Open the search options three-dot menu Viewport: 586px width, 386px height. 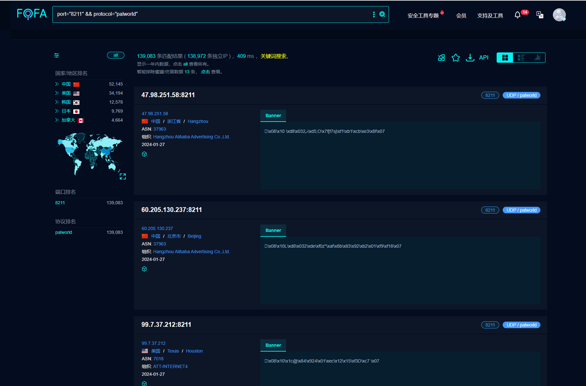374,15
